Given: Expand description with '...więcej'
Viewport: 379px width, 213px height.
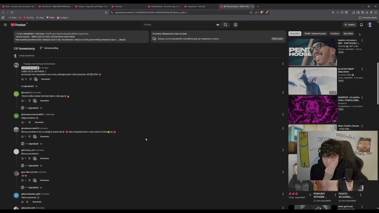Looking at the screenshot, I should click(x=121, y=40).
